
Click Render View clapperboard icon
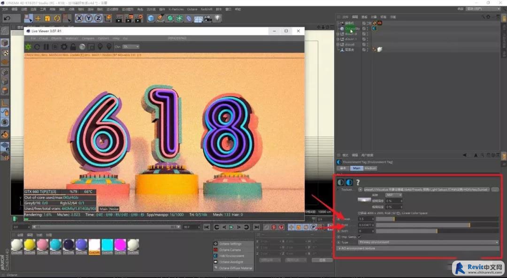(x=119, y=18)
